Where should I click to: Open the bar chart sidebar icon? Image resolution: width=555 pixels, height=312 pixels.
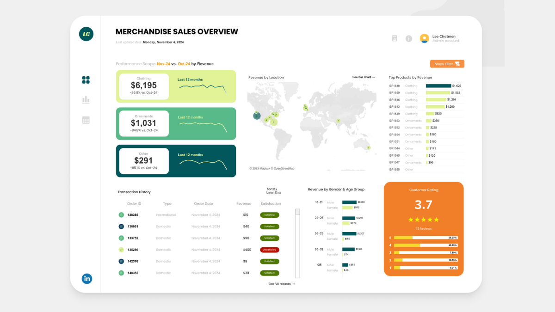pos(86,100)
